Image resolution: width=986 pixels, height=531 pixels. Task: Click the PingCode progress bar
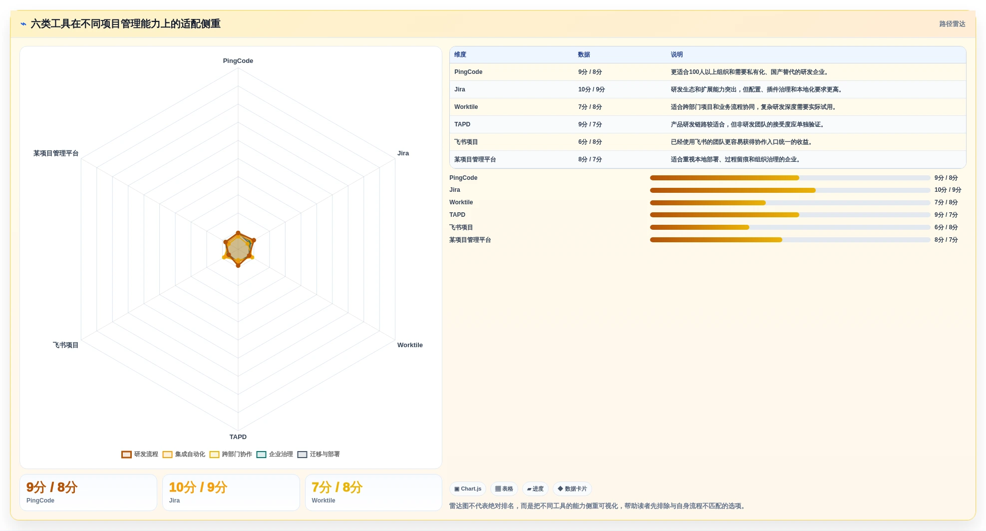coord(790,178)
